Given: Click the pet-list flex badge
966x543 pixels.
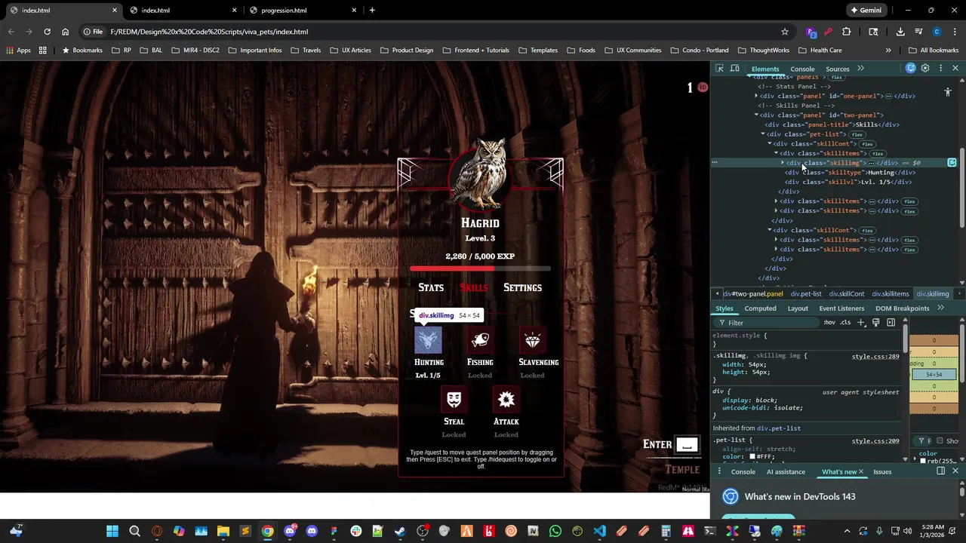Looking at the screenshot, I should 857,134.
